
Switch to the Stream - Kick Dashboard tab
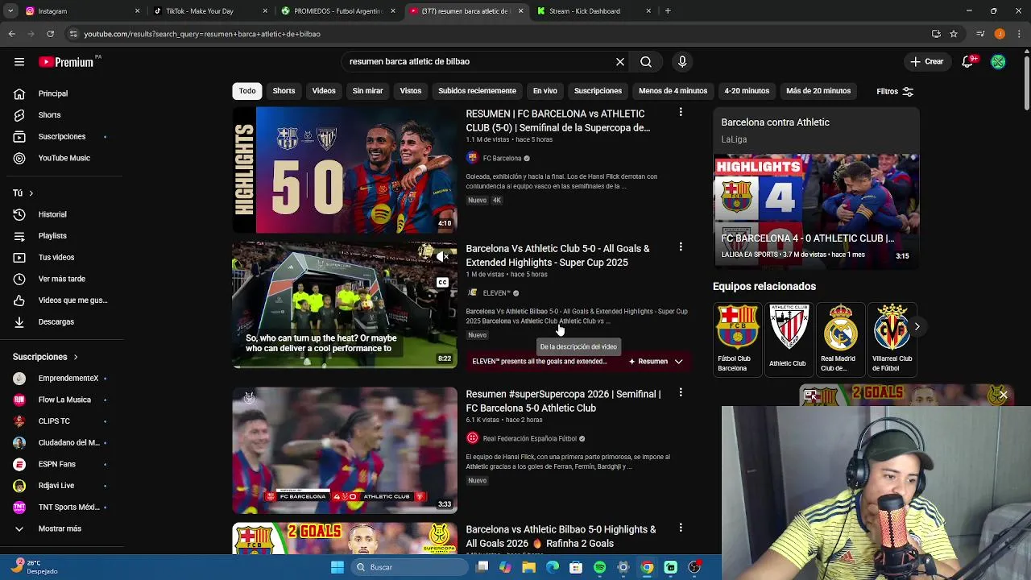(x=594, y=11)
